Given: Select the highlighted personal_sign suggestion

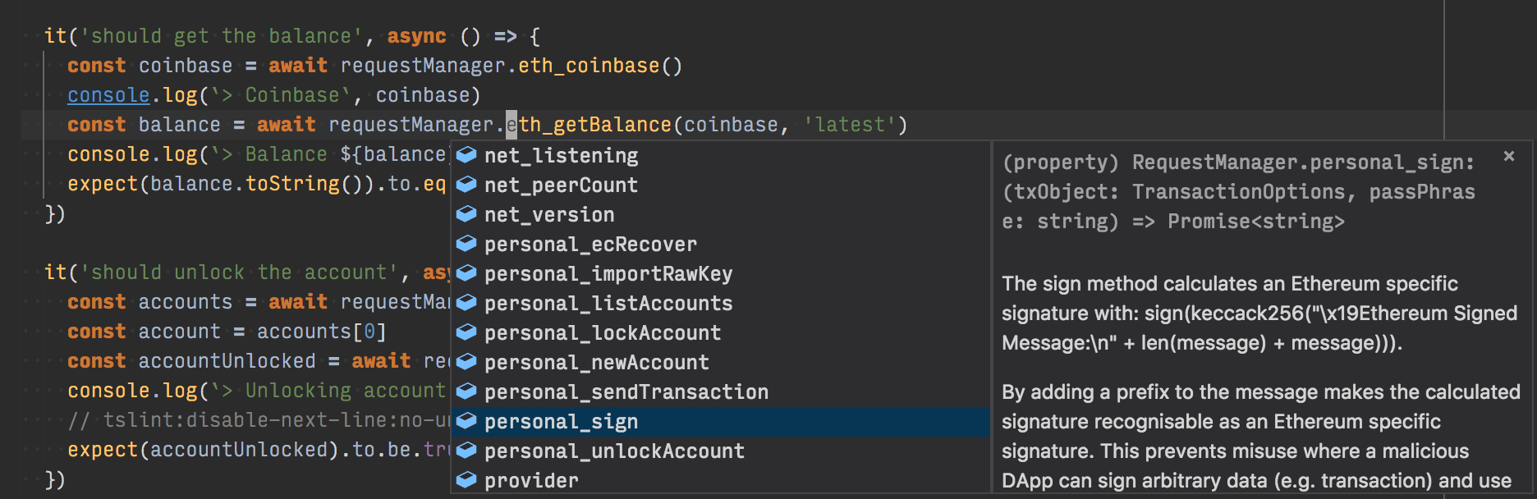Looking at the screenshot, I should point(561,422).
